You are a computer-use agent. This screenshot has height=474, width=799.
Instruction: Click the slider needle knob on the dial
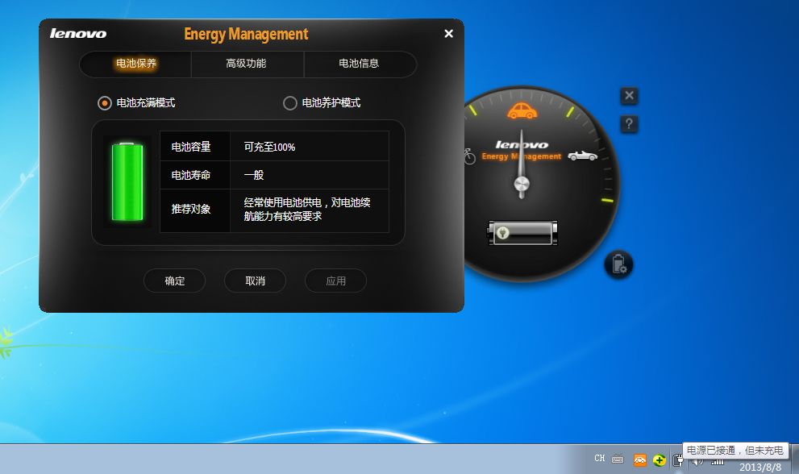(522, 184)
